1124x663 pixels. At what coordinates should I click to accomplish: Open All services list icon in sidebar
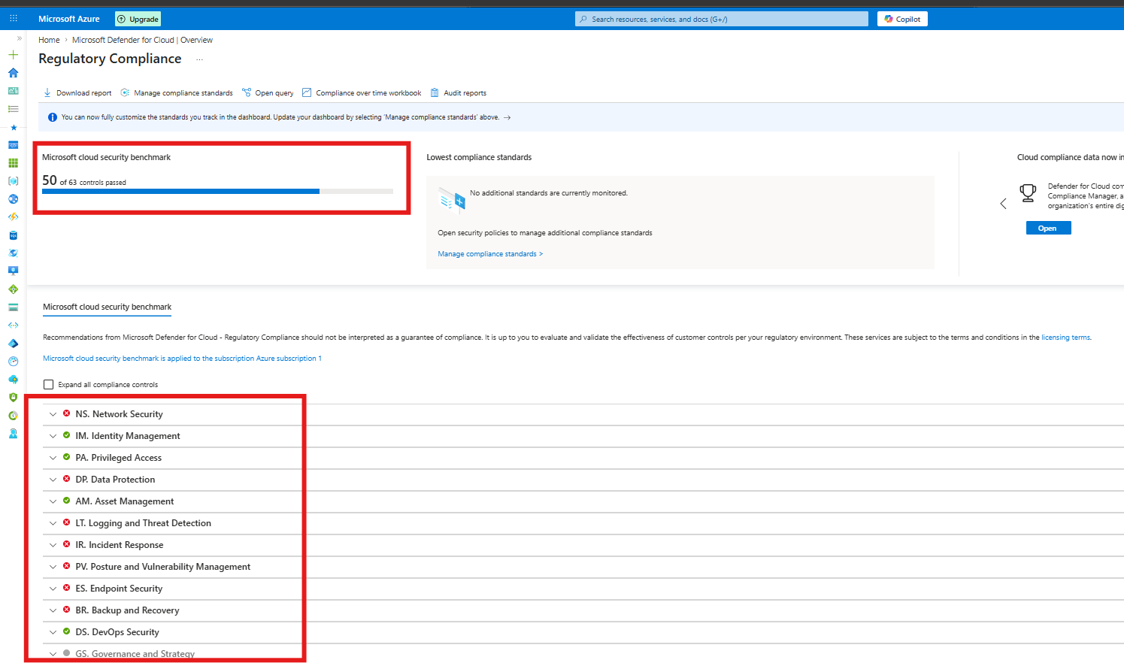13,109
